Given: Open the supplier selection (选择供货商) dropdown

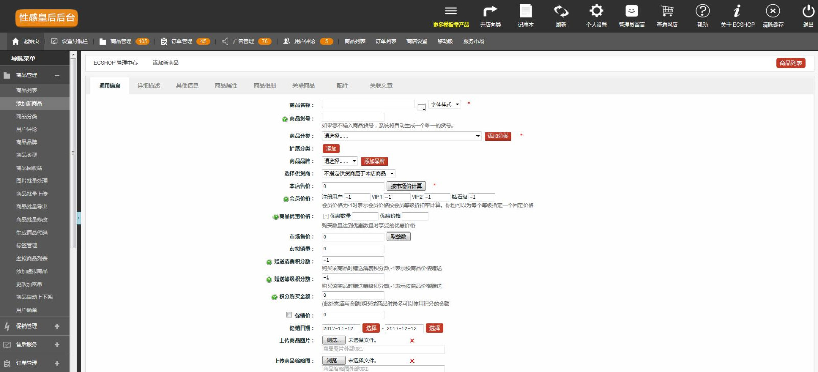Looking at the screenshot, I should tap(358, 174).
